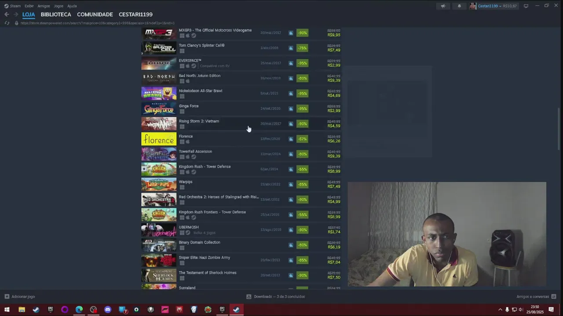
Task: Open the notifications bell icon
Action: point(459,6)
